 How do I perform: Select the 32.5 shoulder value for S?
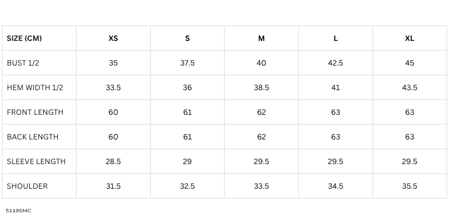pos(187,186)
